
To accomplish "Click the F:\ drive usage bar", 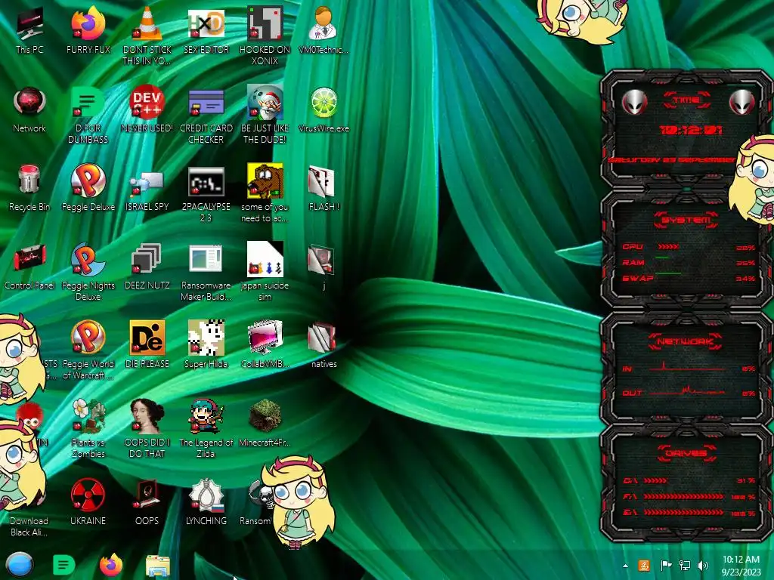I will (683, 497).
